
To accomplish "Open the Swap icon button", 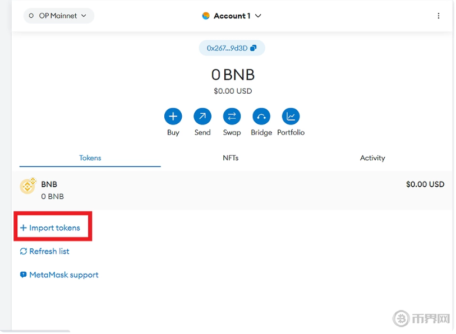I will point(232,117).
